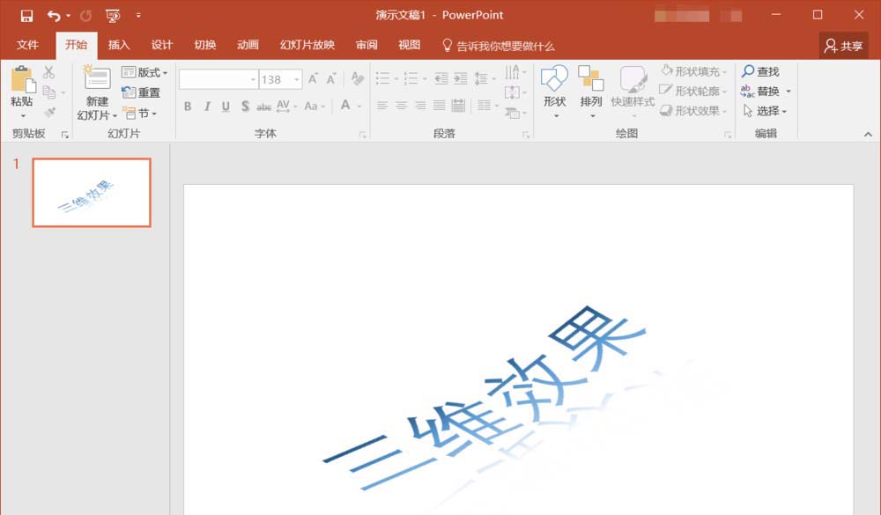The height and width of the screenshot is (515, 881).
Task: Click the Convert to SmartArt icon
Action: point(512,113)
